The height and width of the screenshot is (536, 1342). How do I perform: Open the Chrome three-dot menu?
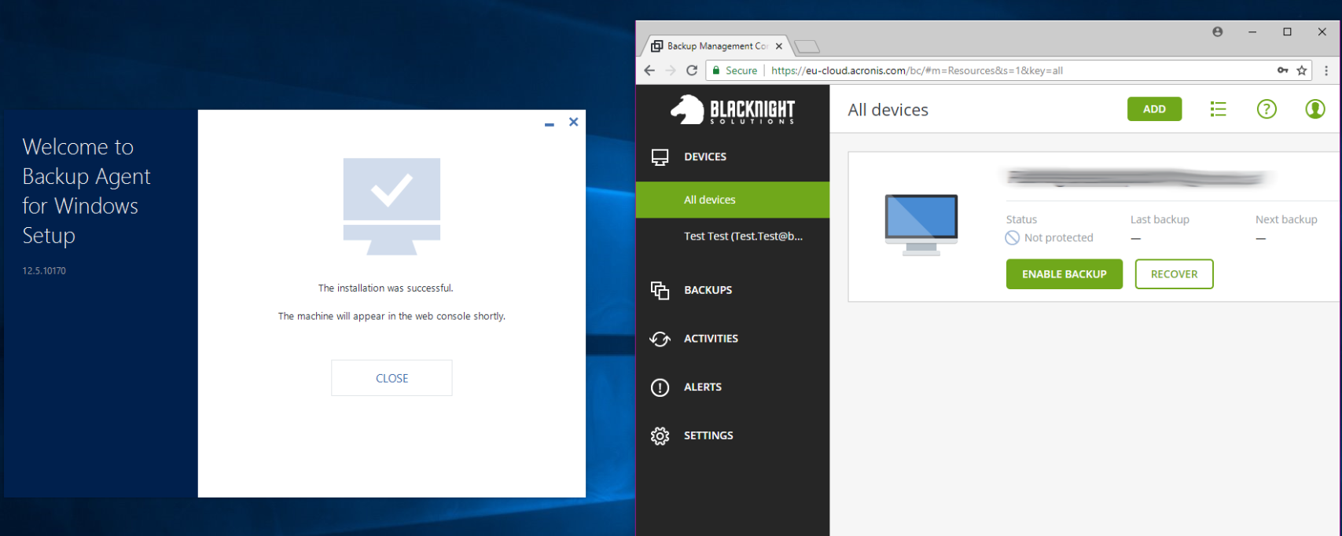click(x=1326, y=70)
